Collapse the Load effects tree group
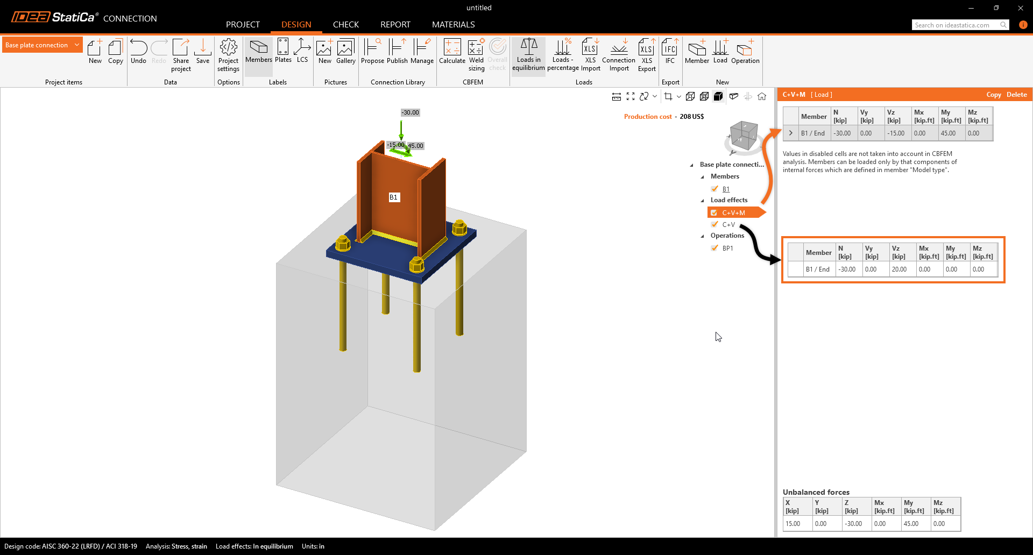Viewport: 1033px width, 555px height. pyautogui.click(x=702, y=201)
